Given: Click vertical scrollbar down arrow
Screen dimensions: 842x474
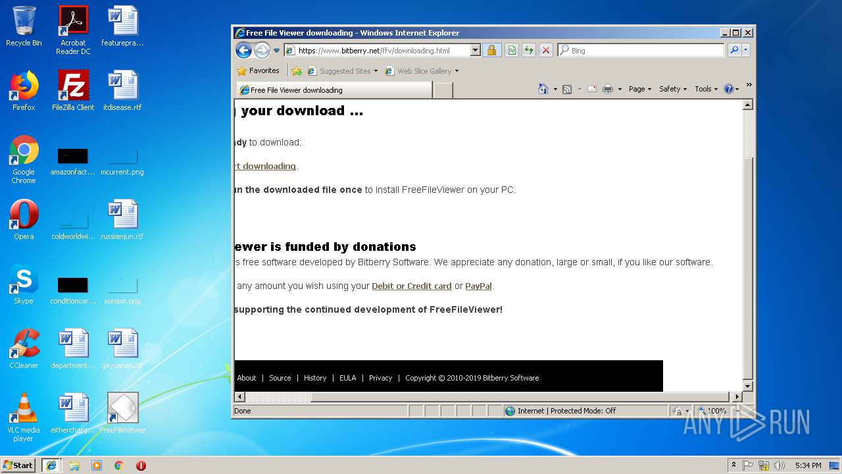Looking at the screenshot, I should (x=748, y=386).
